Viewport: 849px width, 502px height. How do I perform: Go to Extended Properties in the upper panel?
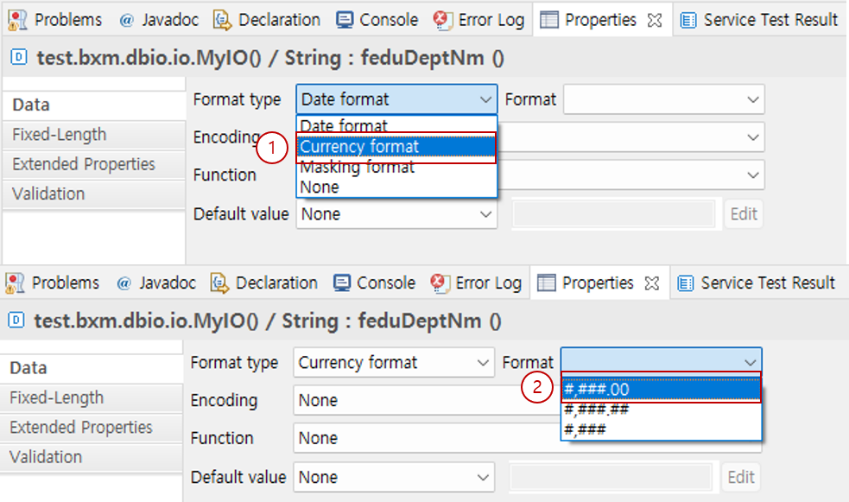[x=84, y=164]
